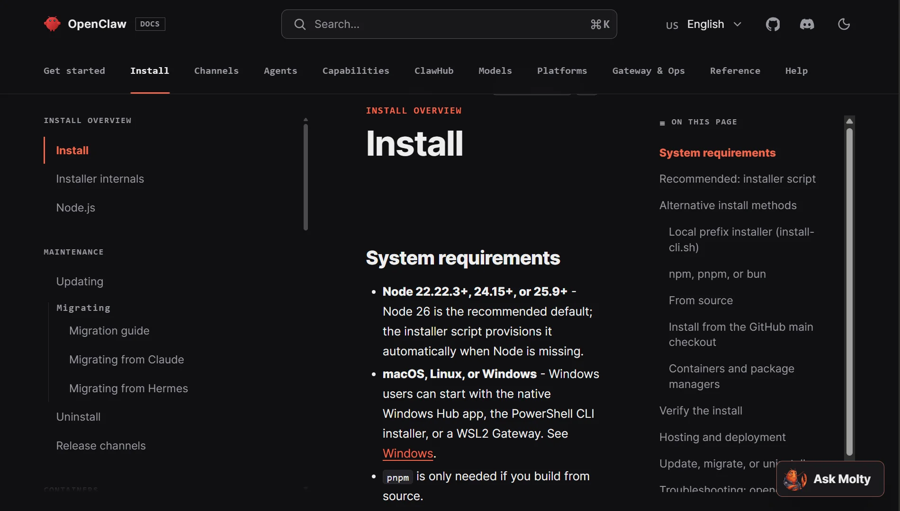
Task: Jump to From source section
Action: tap(701, 300)
